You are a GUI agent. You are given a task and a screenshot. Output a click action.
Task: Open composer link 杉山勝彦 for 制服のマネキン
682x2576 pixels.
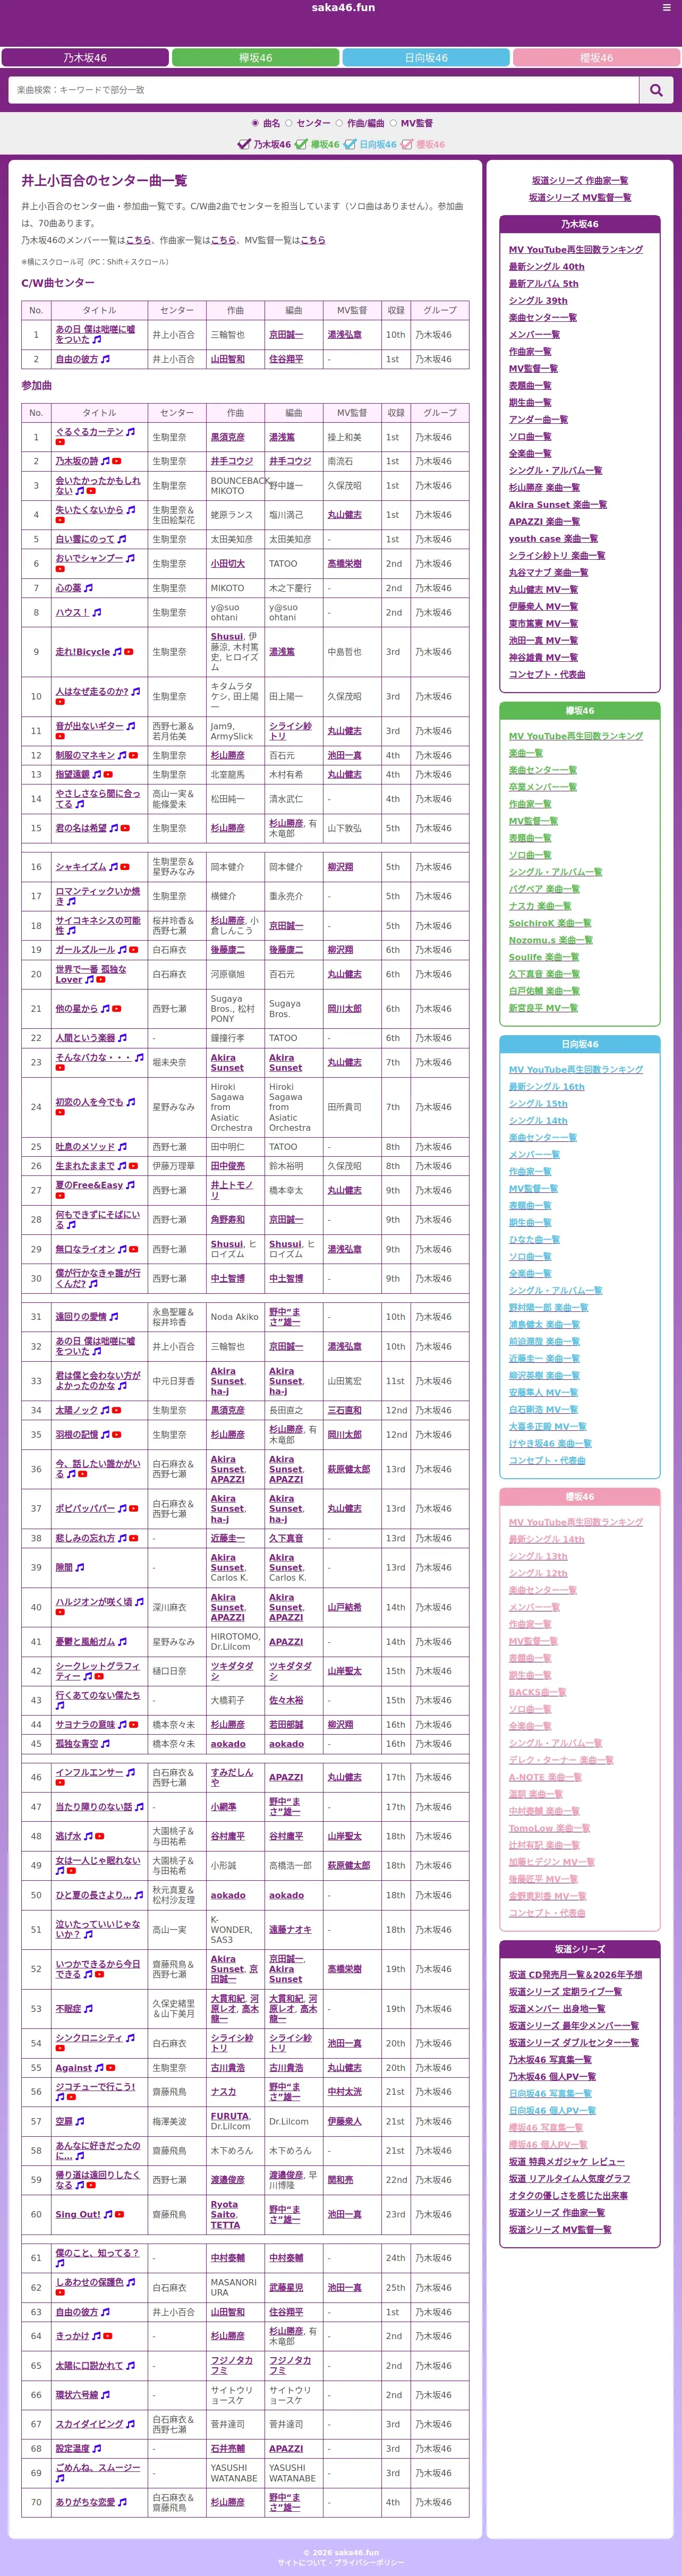click(x=228, y=756)
